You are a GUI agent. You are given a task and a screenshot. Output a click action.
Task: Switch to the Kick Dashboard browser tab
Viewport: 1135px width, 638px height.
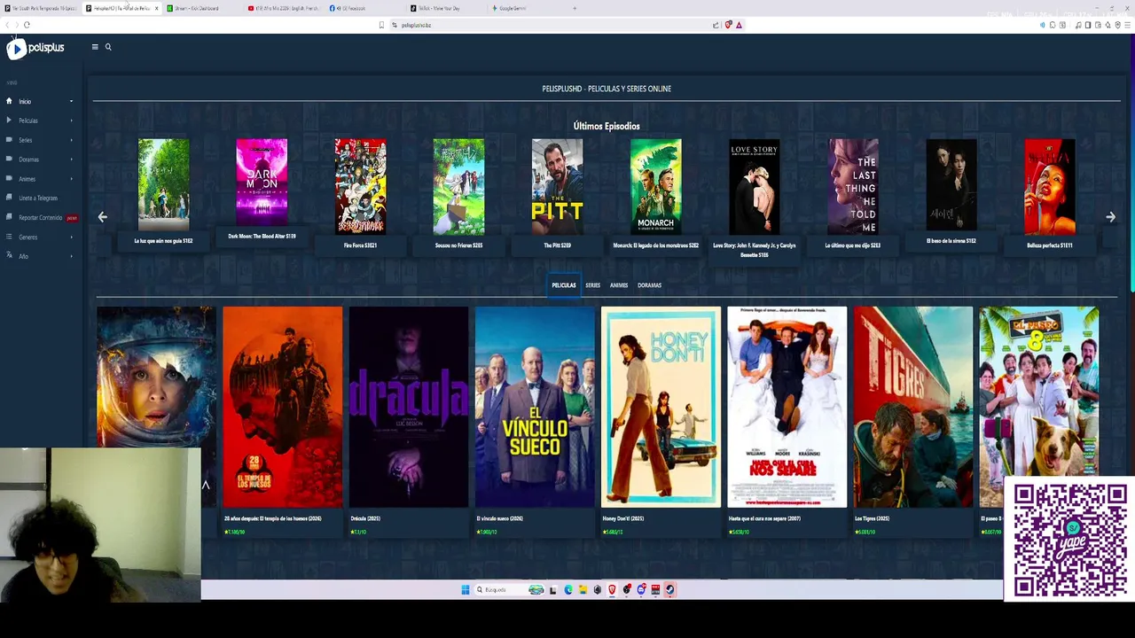coord(204,8)
